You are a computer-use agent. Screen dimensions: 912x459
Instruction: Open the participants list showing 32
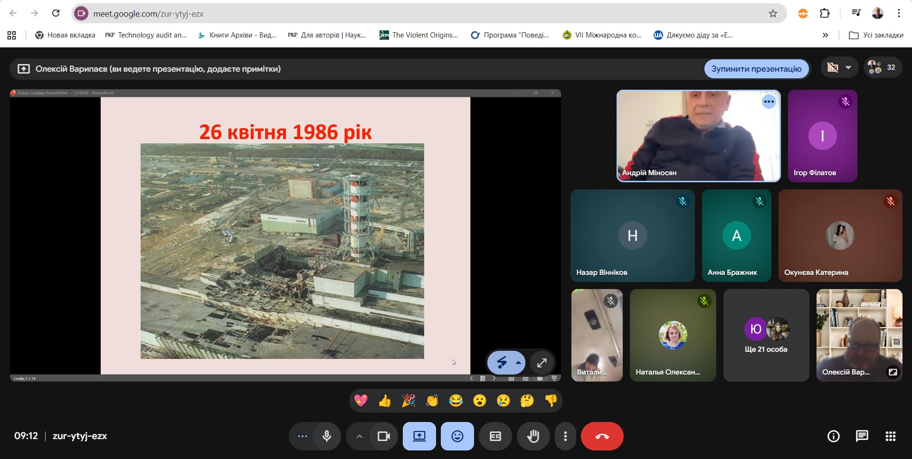point(883,67)
